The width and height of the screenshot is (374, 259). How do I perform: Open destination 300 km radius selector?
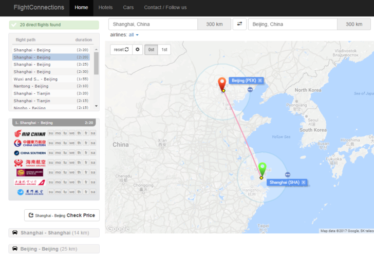354,24
